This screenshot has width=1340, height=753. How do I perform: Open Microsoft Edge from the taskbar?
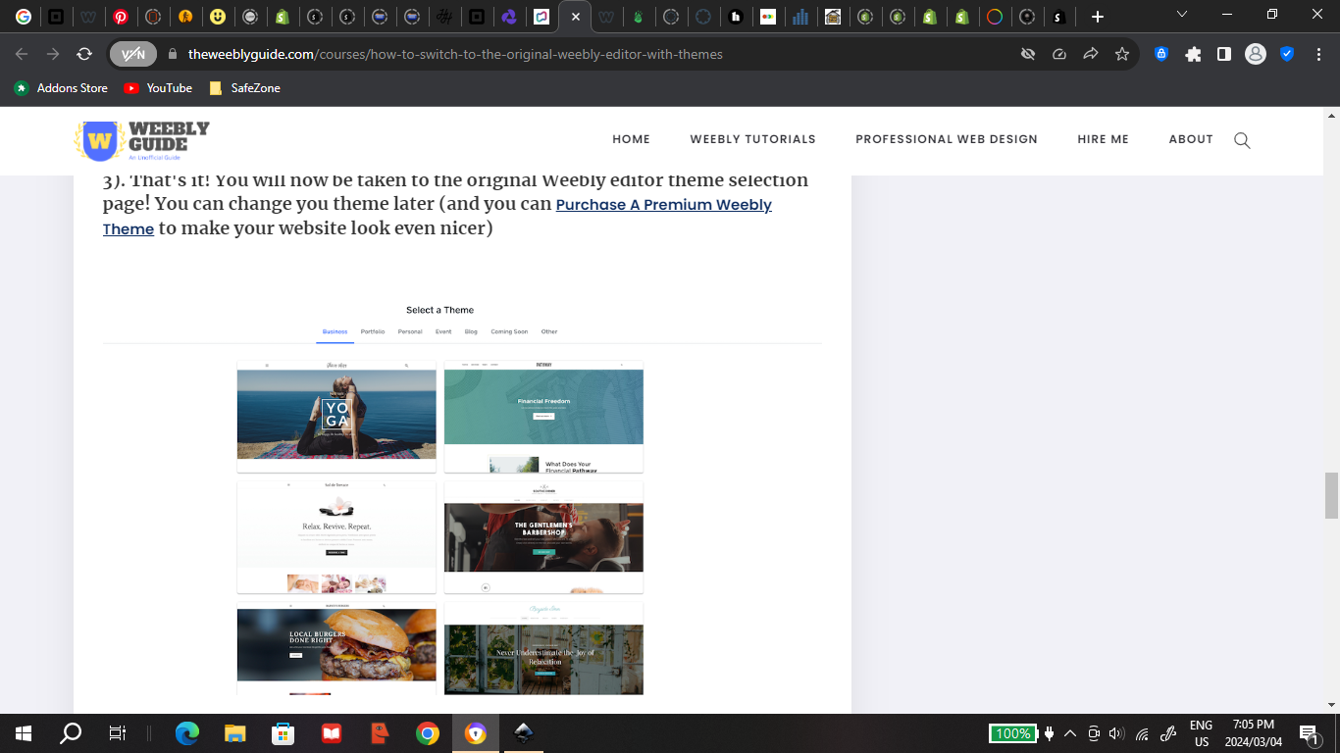186,733
